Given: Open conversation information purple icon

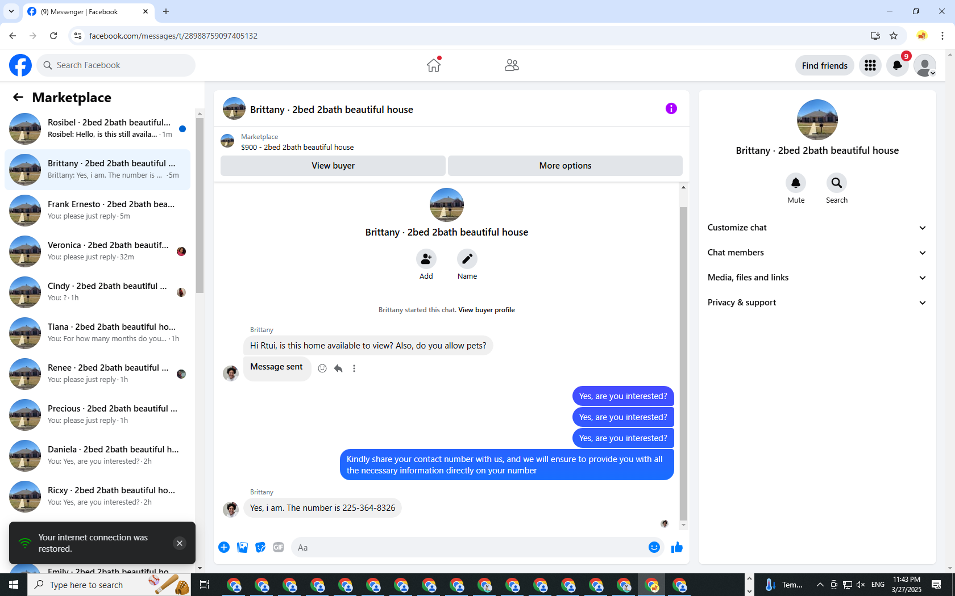Looking at the screenshot, I should 671,108.
